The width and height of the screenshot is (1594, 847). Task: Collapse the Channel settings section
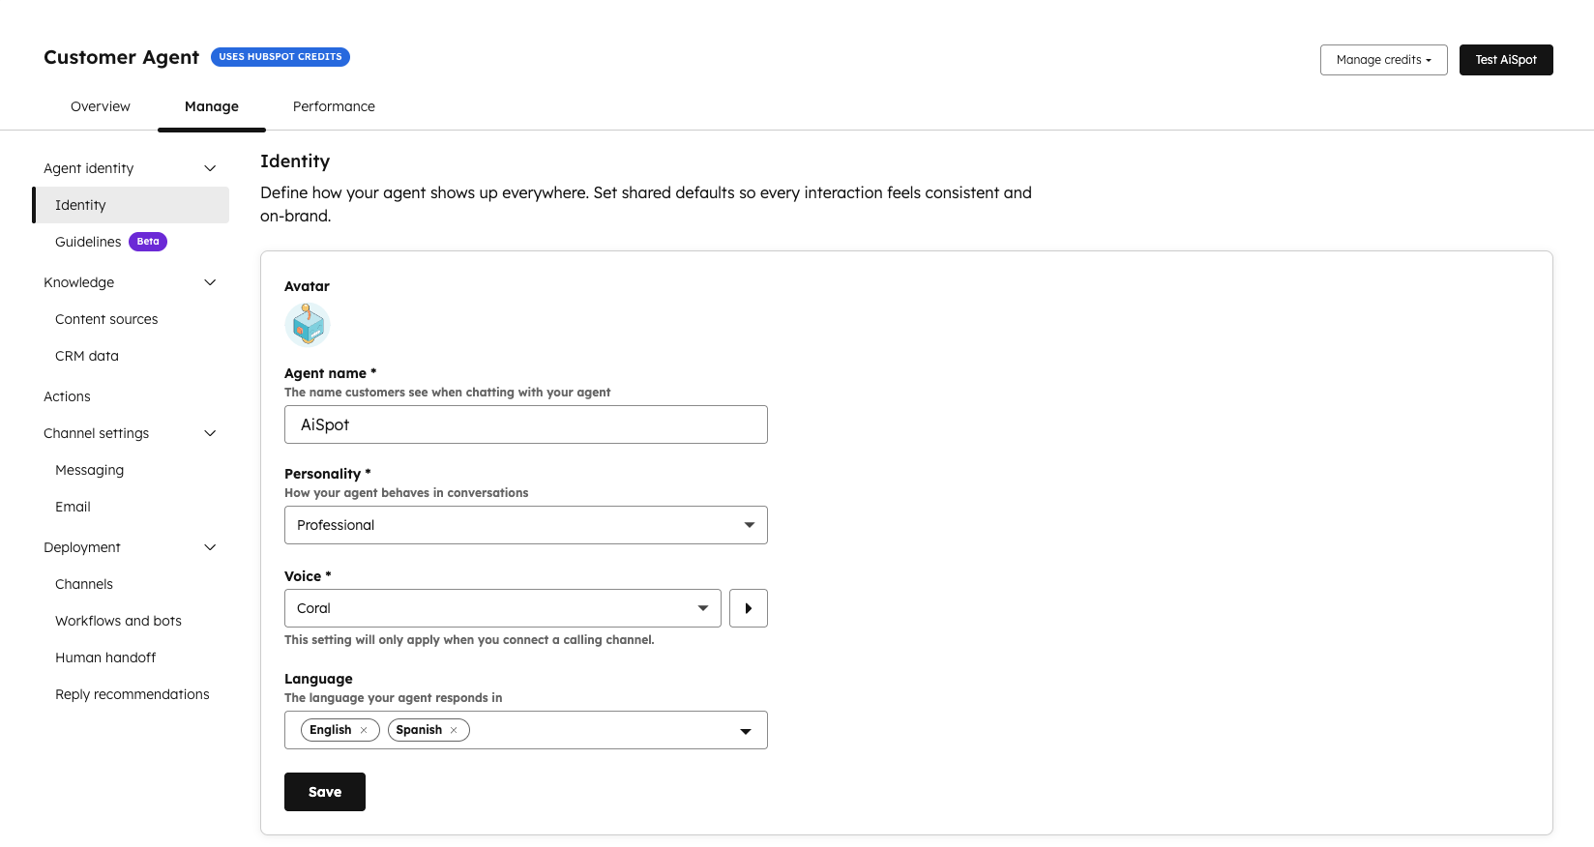[x=210, y=433]
